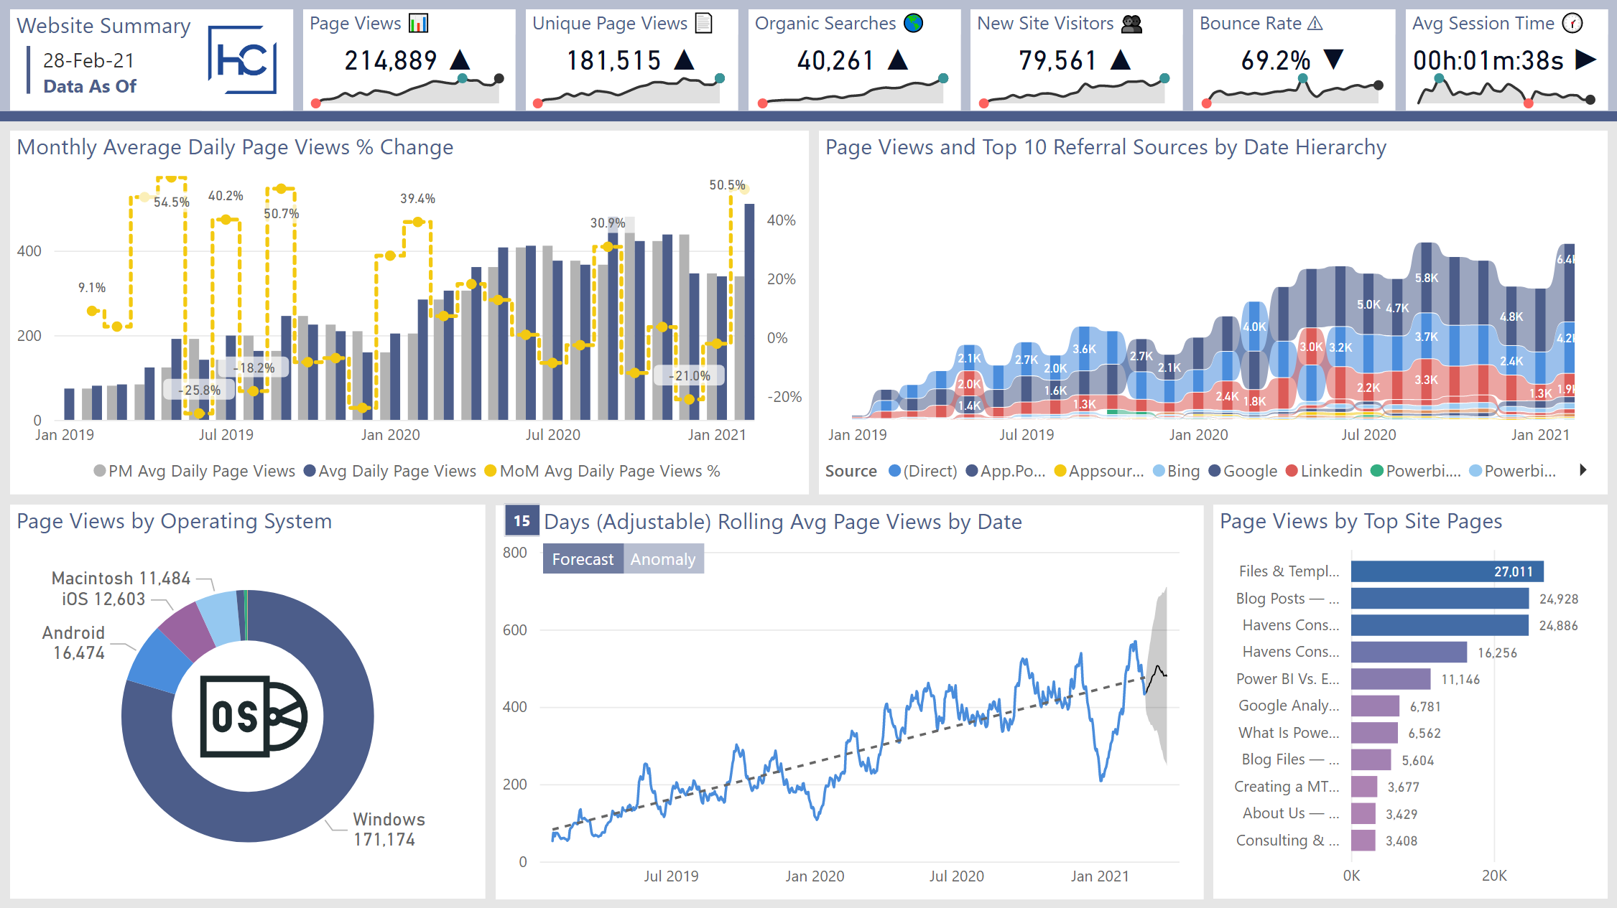The image size is (1617, 908).
Task: Click the Blog Posts bar 24,928
Action: click(x=1440, y=599)
